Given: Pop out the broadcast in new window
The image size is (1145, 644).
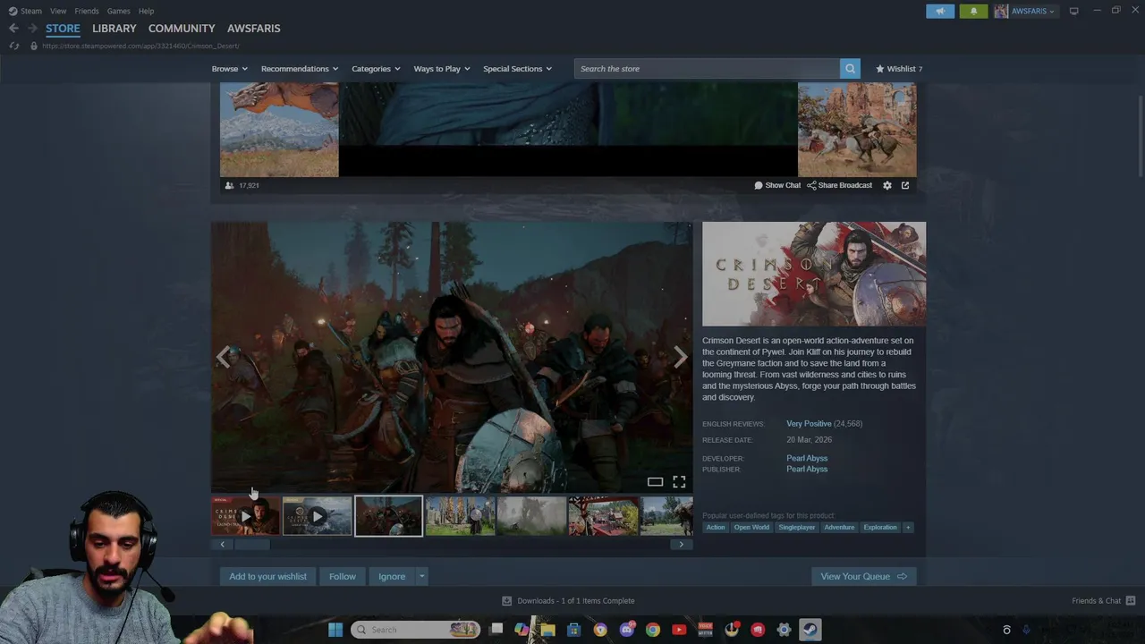Looking at the screenshot, I should [905, 185].
